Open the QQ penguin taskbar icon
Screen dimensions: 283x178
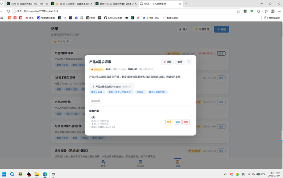(29, 174)
